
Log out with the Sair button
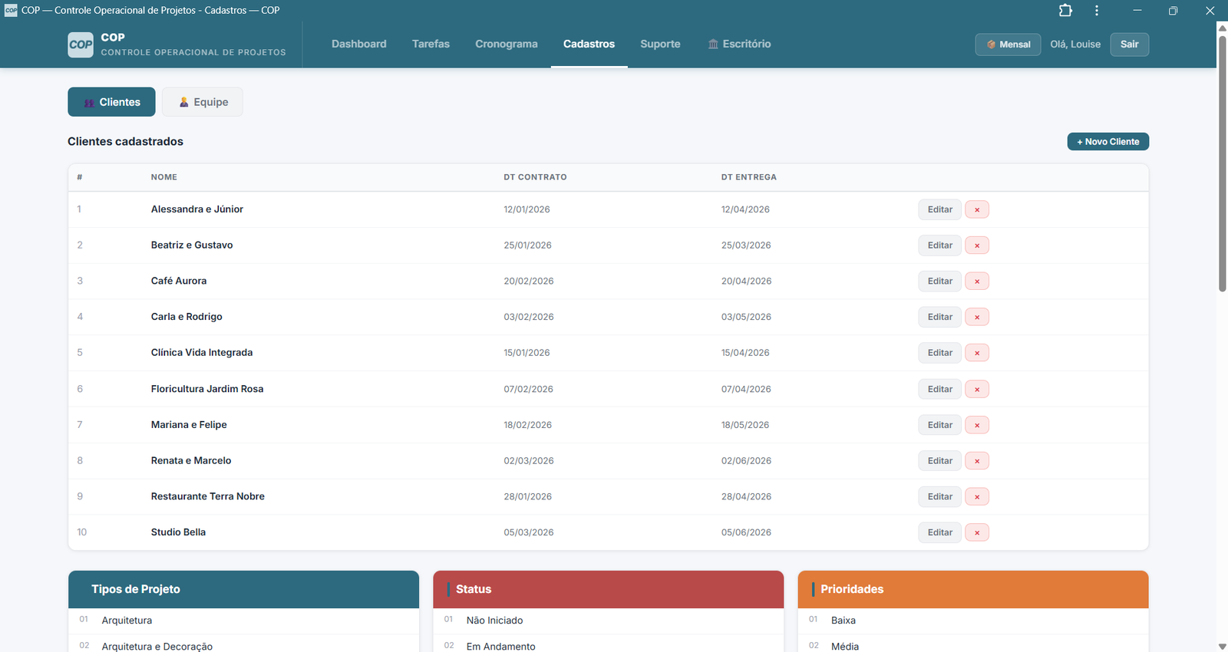coord(1129,44)
